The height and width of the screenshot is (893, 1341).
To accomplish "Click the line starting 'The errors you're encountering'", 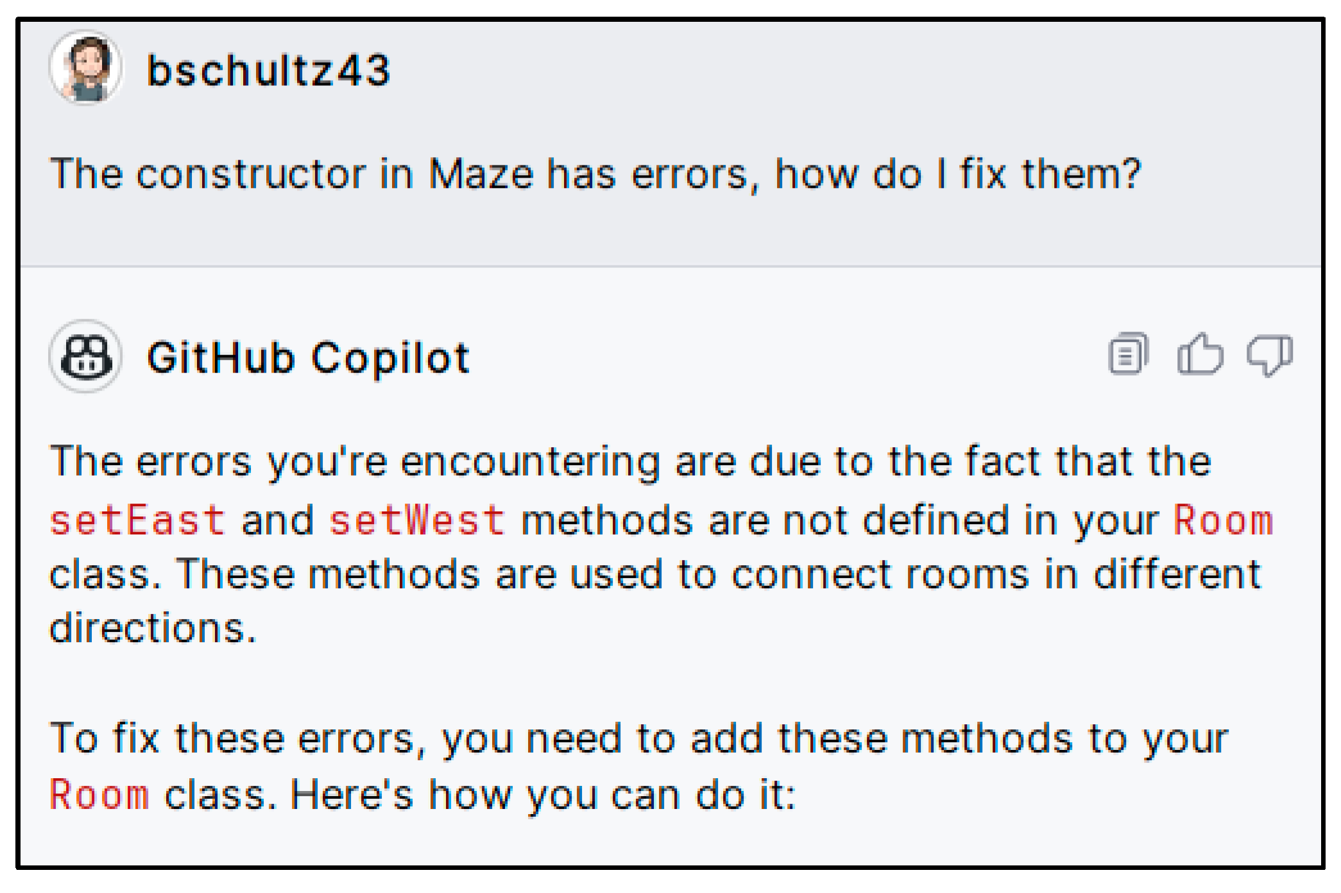I will [630, 462].
